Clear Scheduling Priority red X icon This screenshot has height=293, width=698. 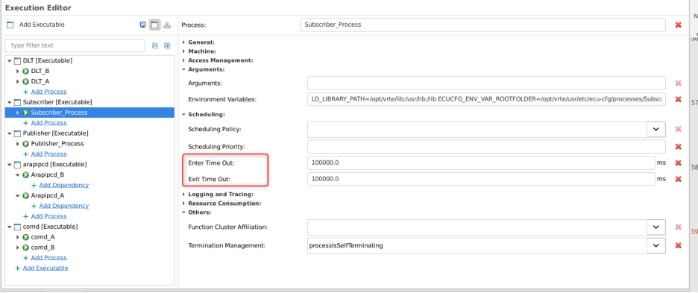point(678,146)
